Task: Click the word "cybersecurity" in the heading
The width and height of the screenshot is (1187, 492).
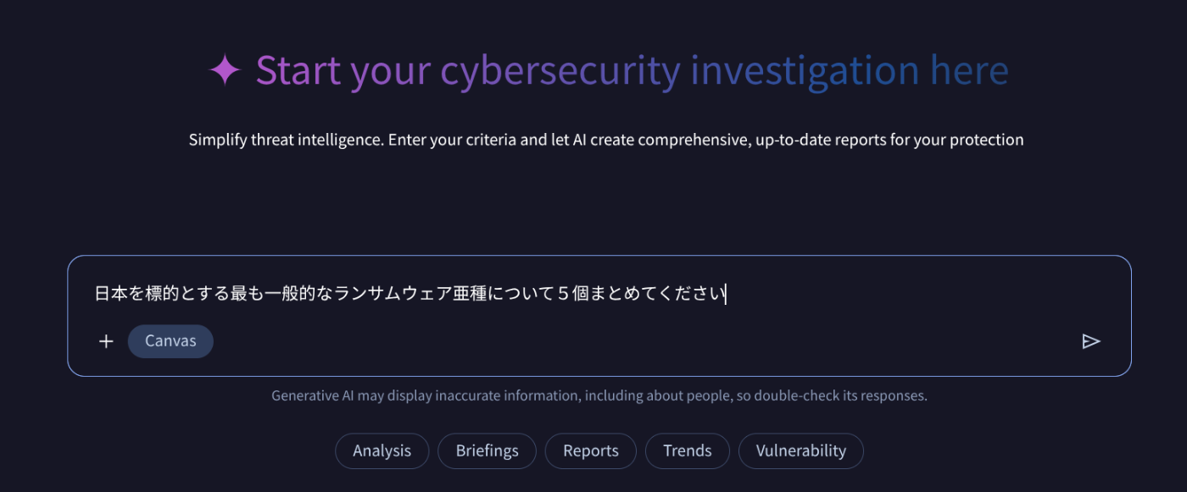Action: 560,70
